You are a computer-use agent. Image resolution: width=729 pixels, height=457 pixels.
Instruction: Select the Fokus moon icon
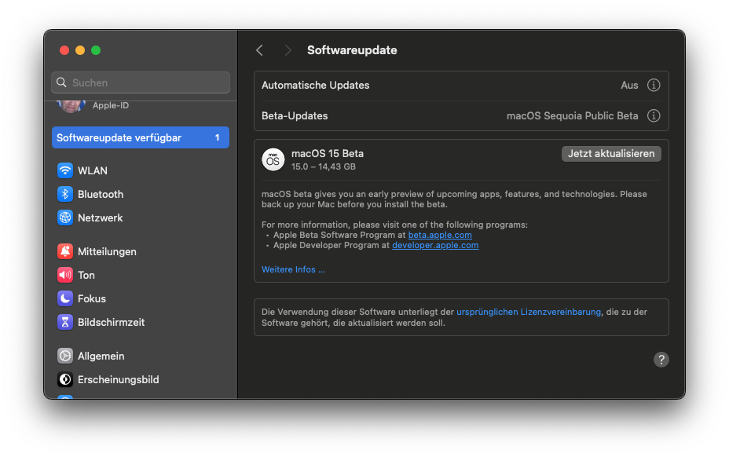(65, 298)
